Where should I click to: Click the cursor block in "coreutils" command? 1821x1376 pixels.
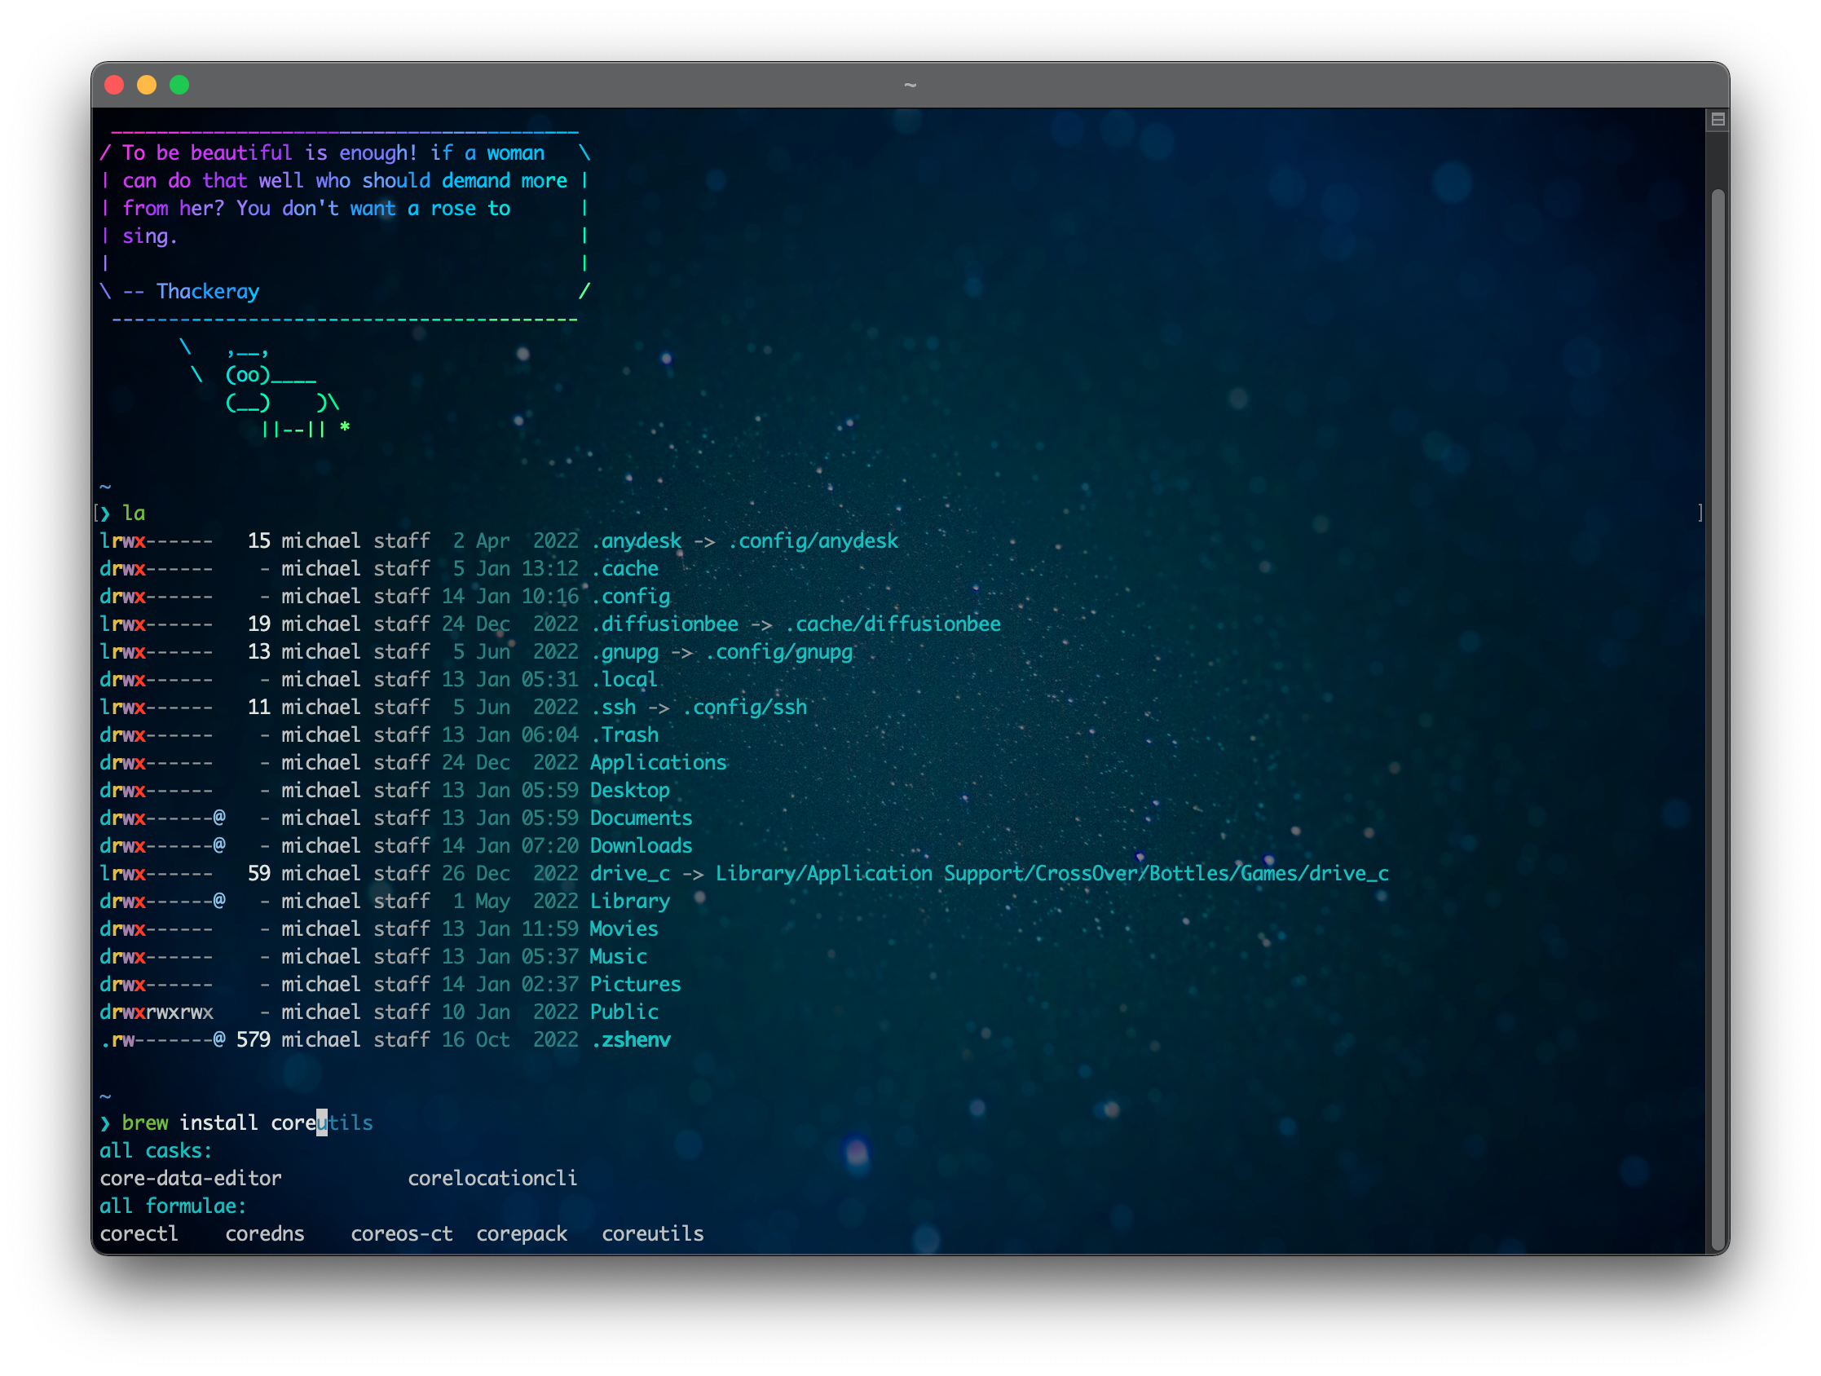[322, 1123]
